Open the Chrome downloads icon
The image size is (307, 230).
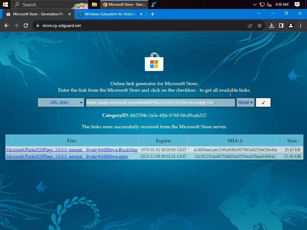coord(272,26)
